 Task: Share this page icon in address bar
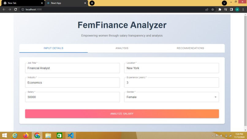[207, 10]
